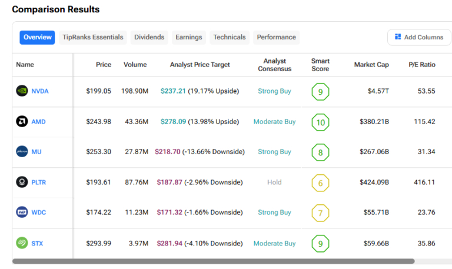452x269 pixels.
Task: Open the Dividends tab
Action: (149, 37)
